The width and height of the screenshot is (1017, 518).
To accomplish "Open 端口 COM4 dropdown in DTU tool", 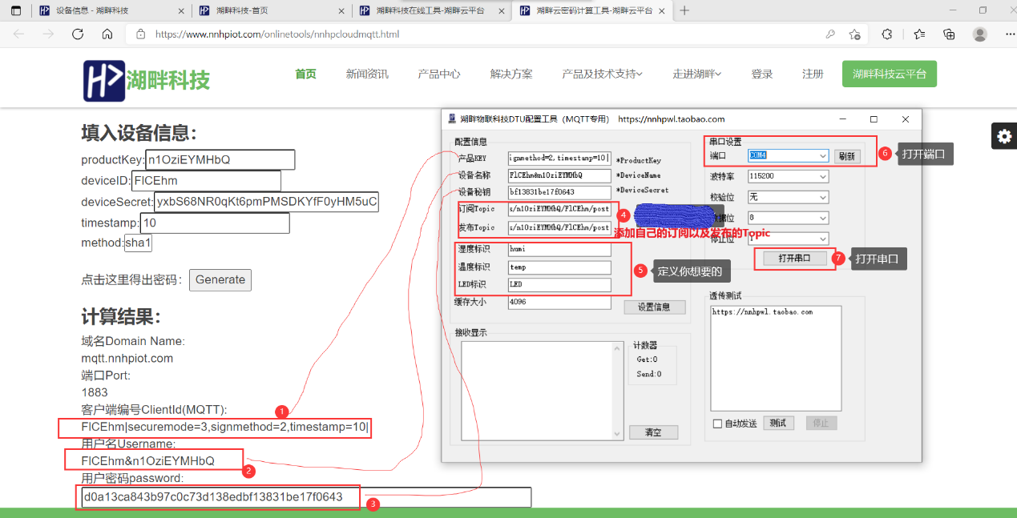I will point(788,155).
